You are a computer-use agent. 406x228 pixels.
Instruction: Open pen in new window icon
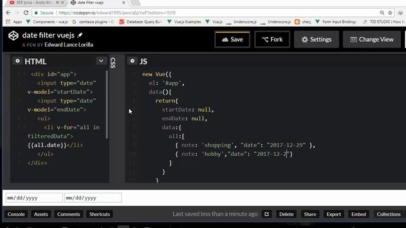coord(266,214)
